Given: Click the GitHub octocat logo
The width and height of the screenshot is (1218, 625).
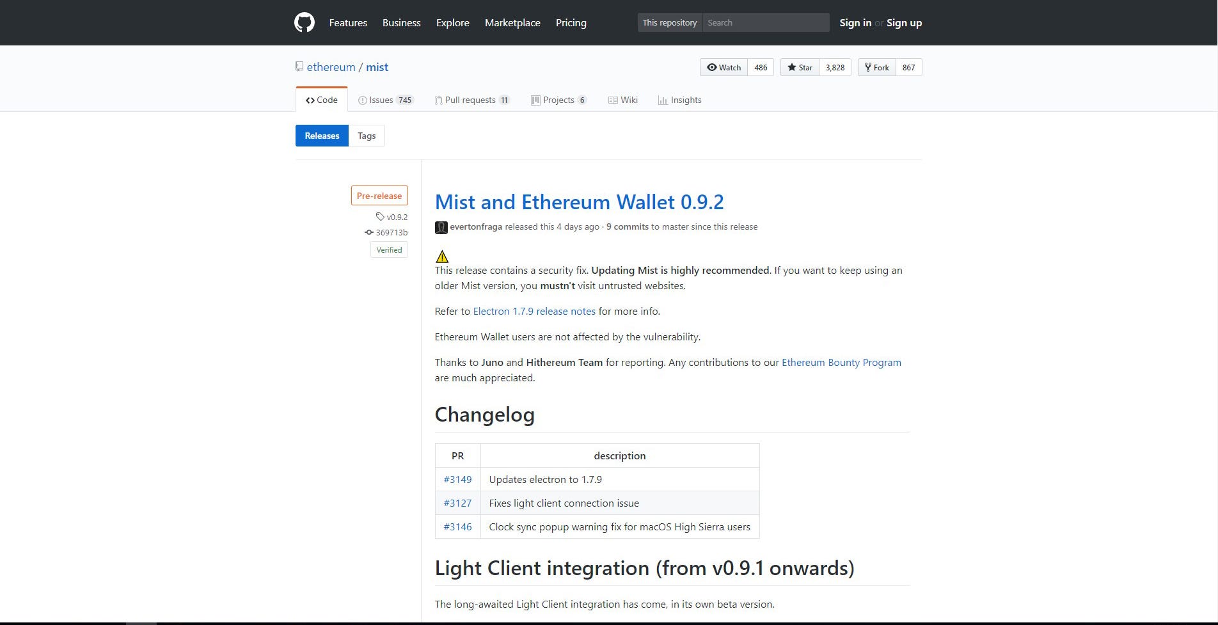Looking at the screenshot, I should [x=304, y=22].
